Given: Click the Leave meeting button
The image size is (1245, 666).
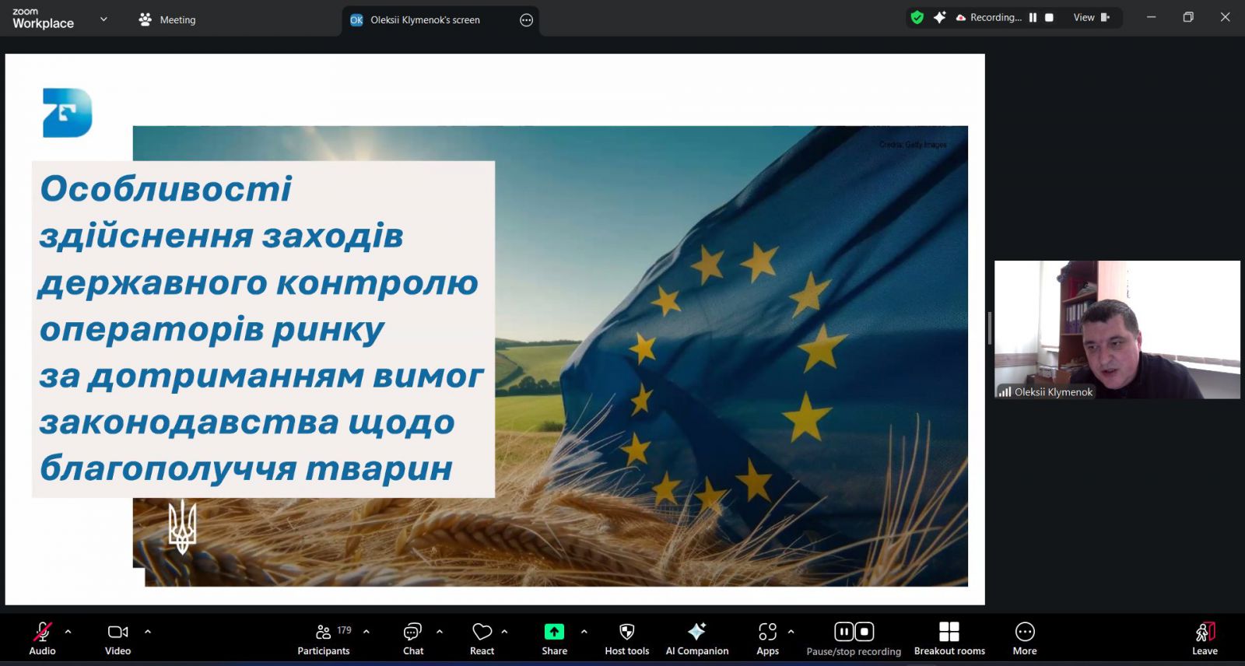Looking at the screenshot, I should click(1205, 637).
